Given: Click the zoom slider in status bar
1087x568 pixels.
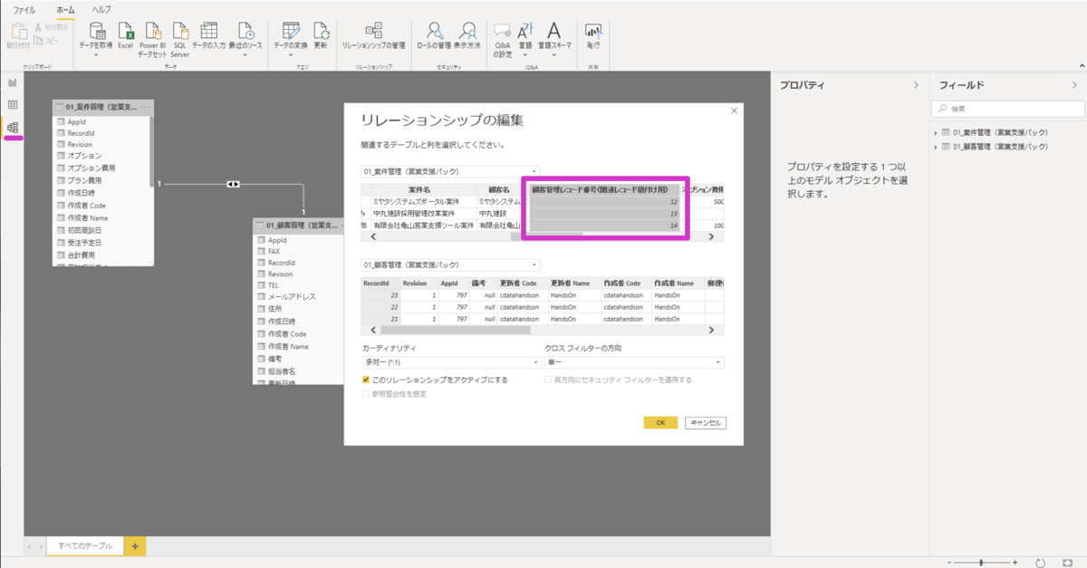Looking at the screenshot, I should pyautogui.click(x=982, y=563).
